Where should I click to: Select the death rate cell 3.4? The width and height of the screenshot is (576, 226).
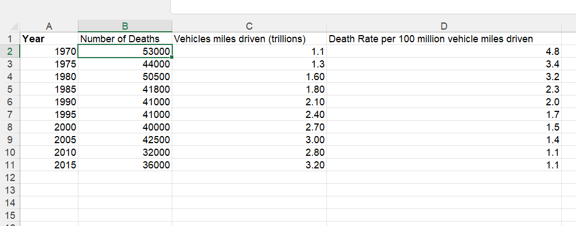point(444,64)
